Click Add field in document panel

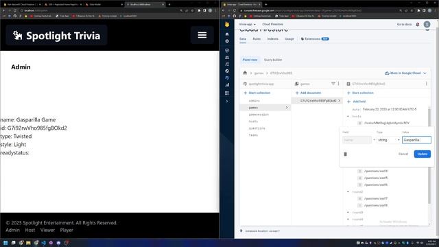coord(356,102)
